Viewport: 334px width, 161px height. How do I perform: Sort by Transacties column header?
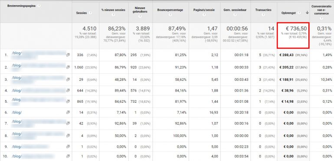263,10
